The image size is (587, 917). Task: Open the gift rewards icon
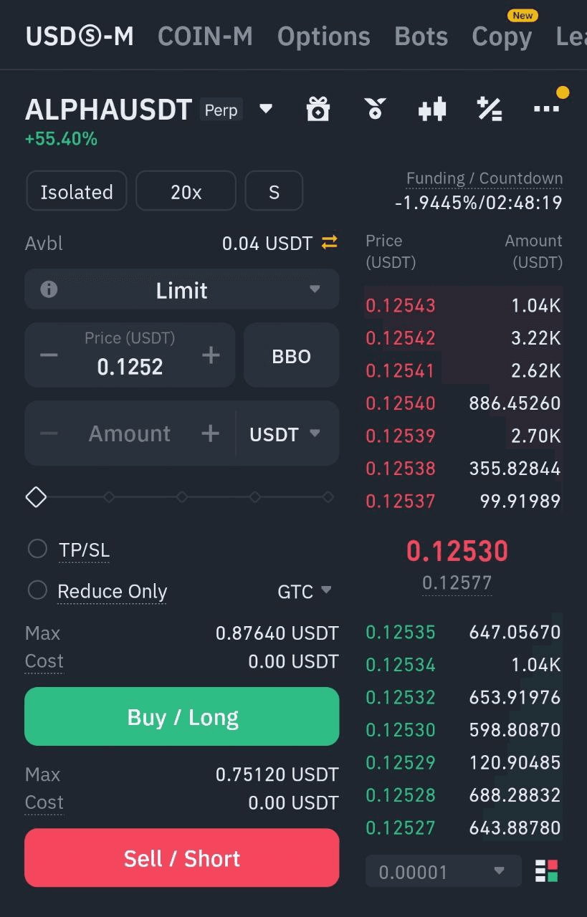coord(318,109)
